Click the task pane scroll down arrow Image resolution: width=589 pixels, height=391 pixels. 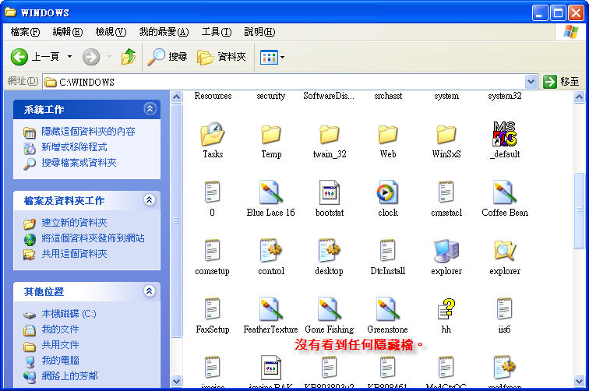coord(176,381)
